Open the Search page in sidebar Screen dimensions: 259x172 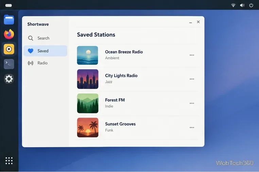click(x=45, y=38)
